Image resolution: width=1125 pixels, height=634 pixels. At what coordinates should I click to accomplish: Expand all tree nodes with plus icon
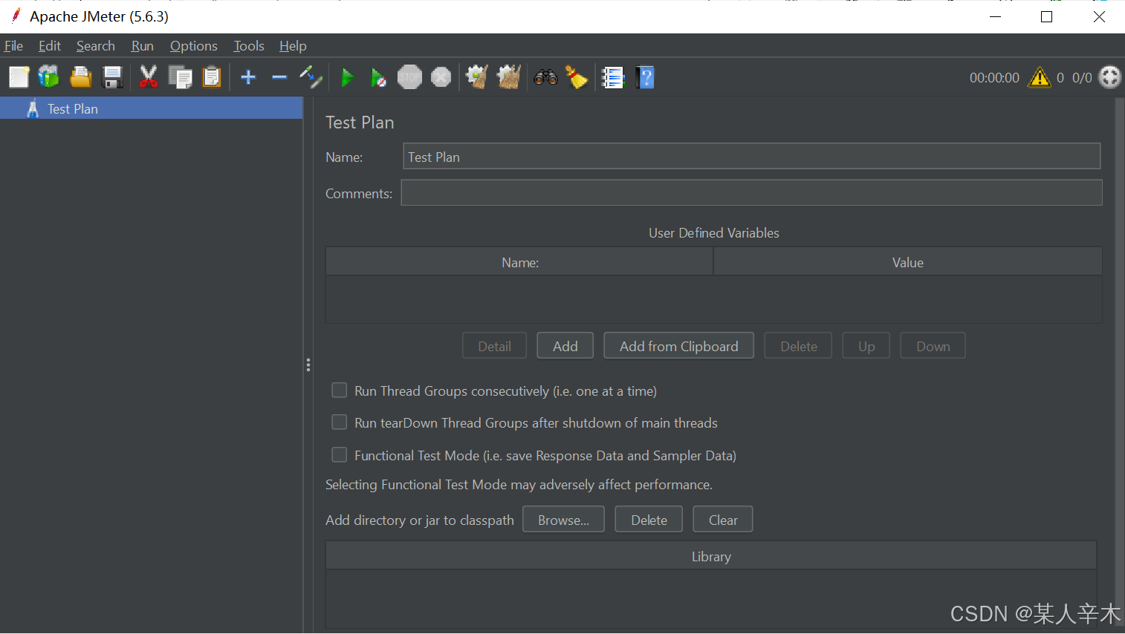[248, 77]
